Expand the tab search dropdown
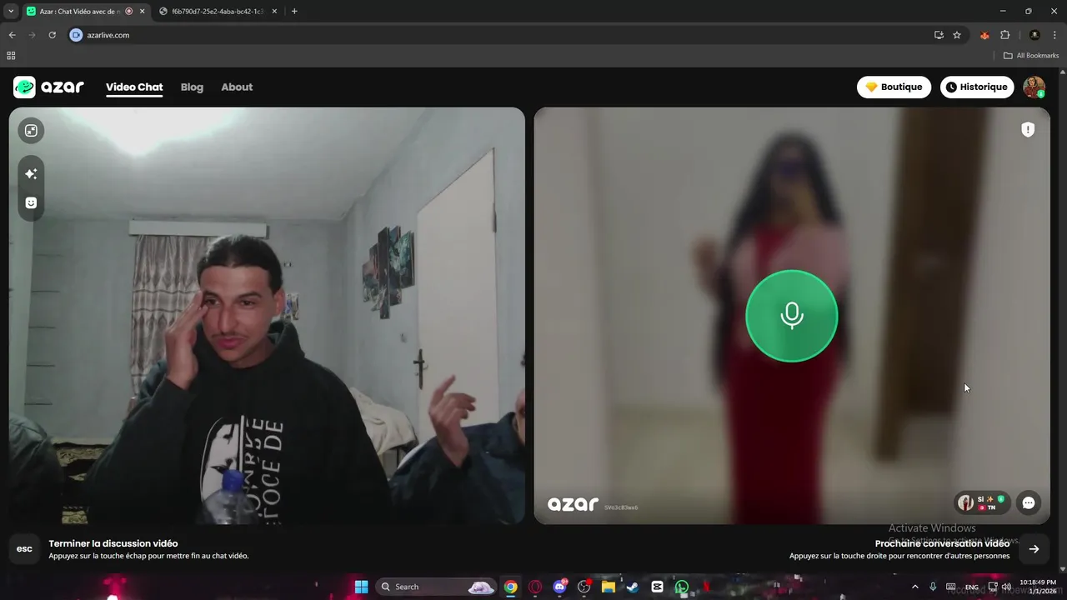Image resolution: width=1067 pixels, height=600 pixels. pos(11,11)
